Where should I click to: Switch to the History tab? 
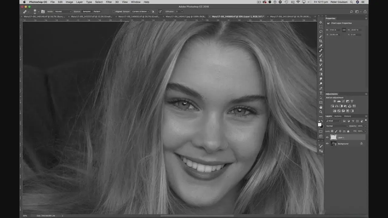(x=347, y=116)
